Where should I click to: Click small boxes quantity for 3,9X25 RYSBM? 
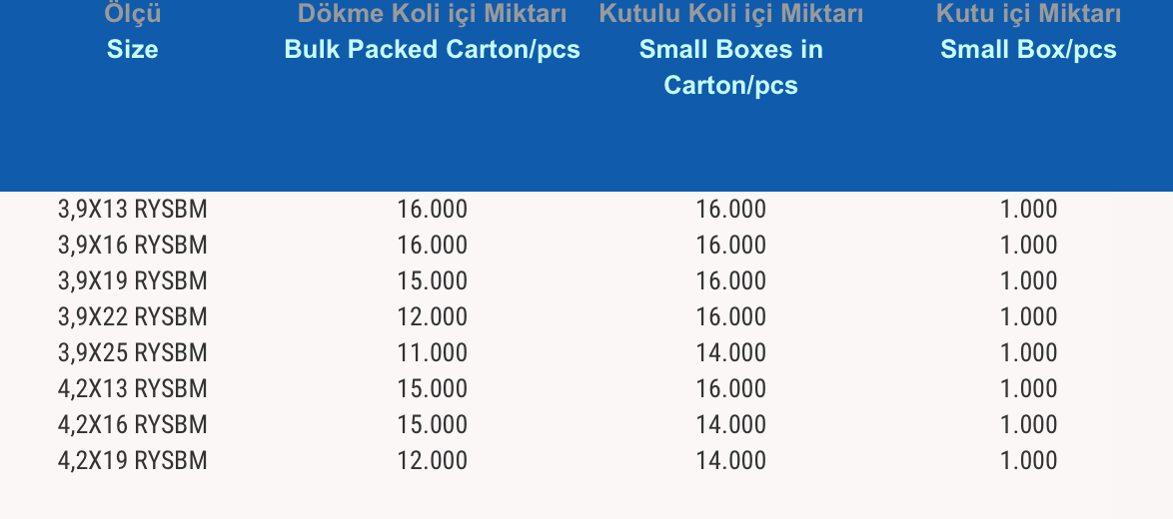tap(730, 353)
